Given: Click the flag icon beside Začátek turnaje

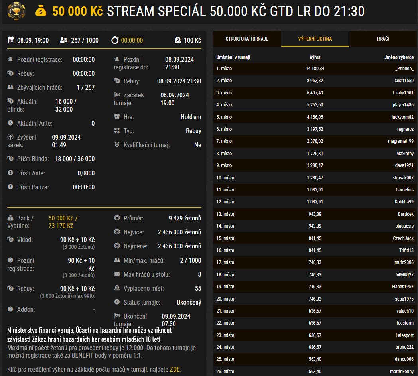Looking at the screenshot, I should (117, 94).
